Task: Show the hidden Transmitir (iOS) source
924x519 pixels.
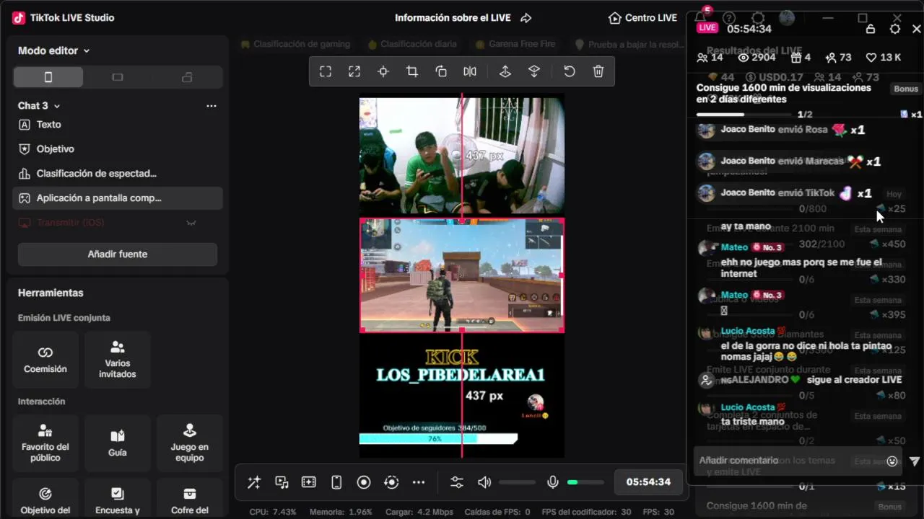Action: (191, 223)
